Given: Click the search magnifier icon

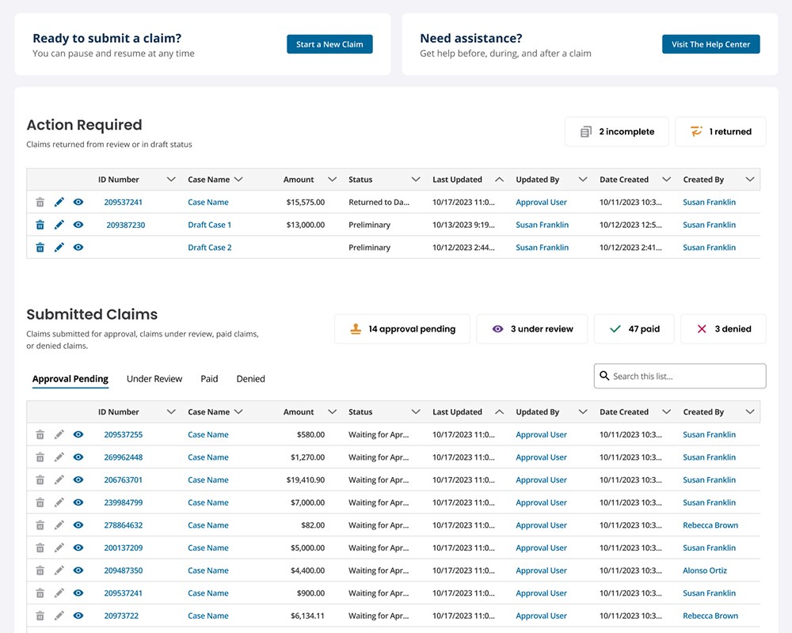Looking at the screenshot, I should (x=604, y=376).
